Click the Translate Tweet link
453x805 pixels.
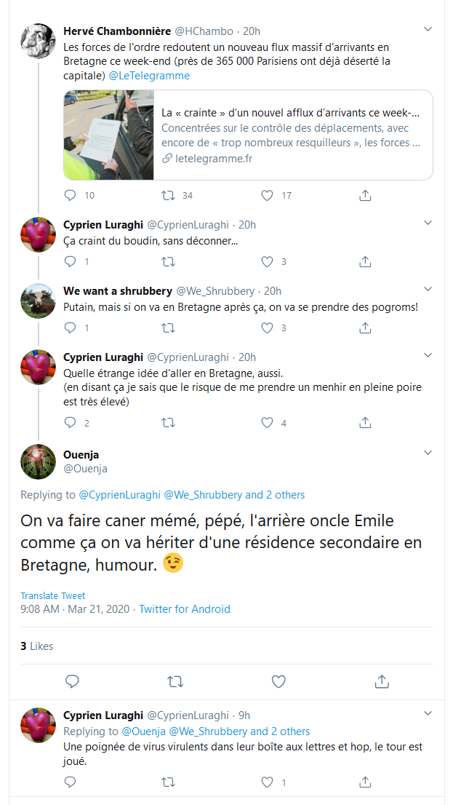coord(52,595)
